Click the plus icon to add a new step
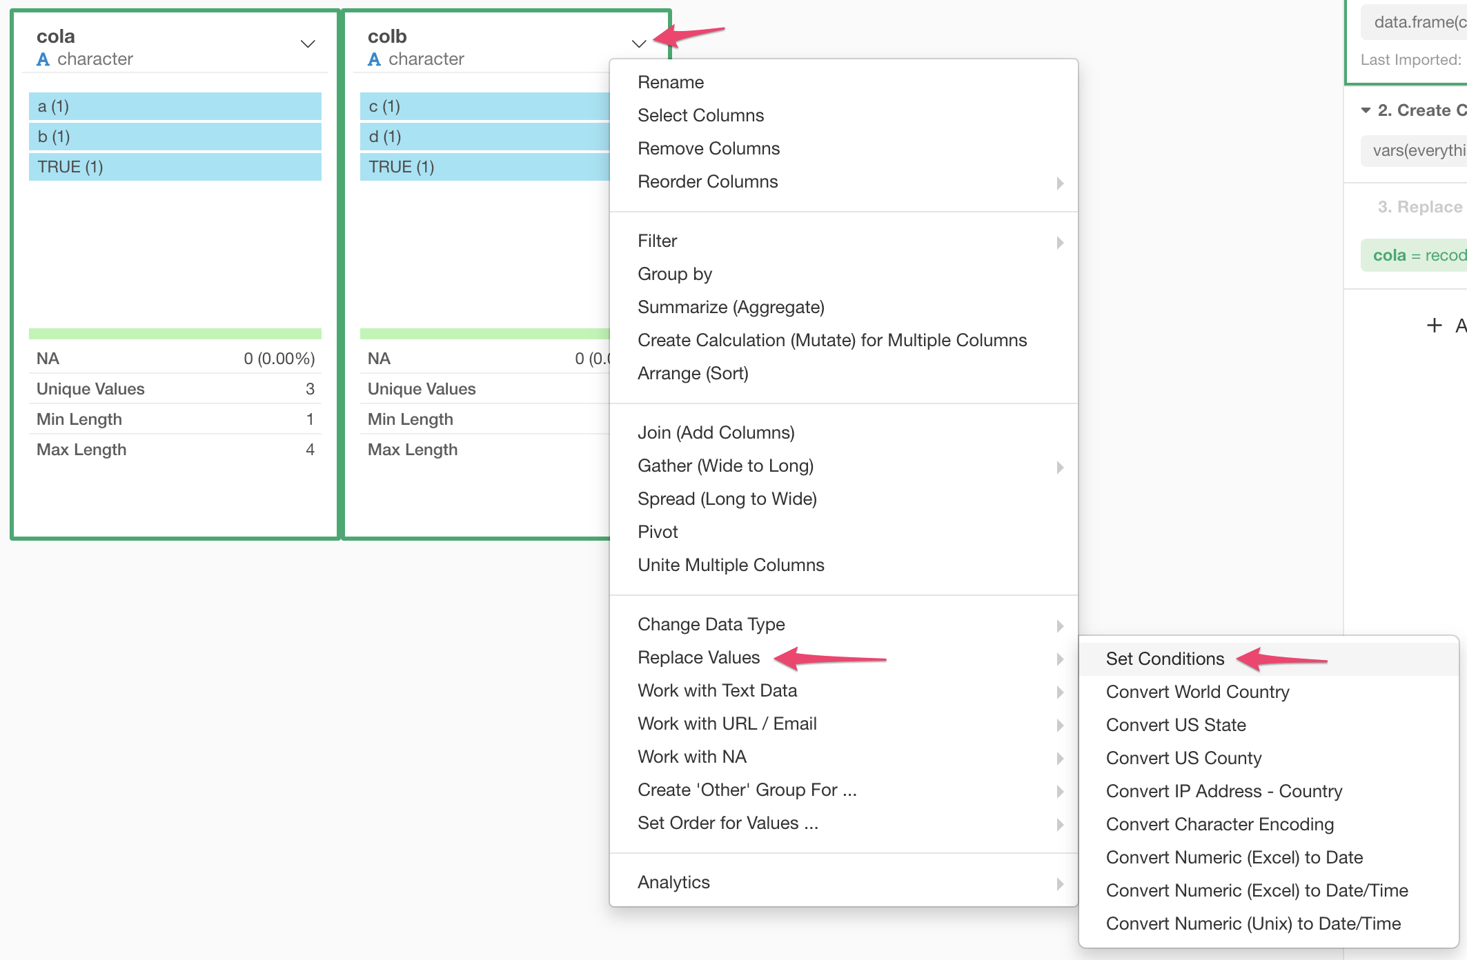Image resolution: width=1467 pixels, height=960 pixels. [1434, 326]
